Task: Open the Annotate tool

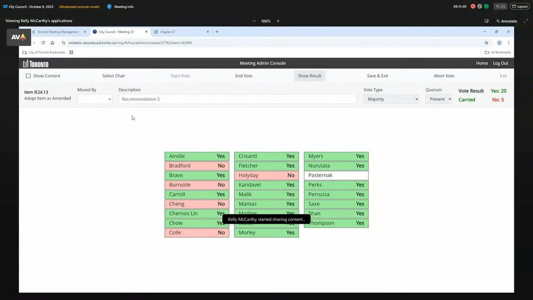Action: [506, 21]
